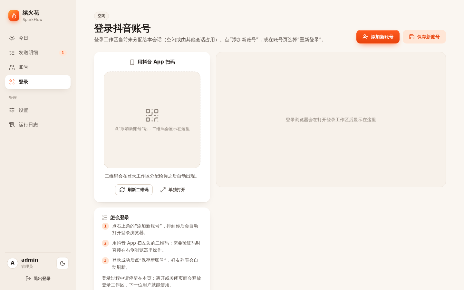Click the list icon beside 怎么登录
The height and width of the screenshot is (290, 464).
point(105,217)
